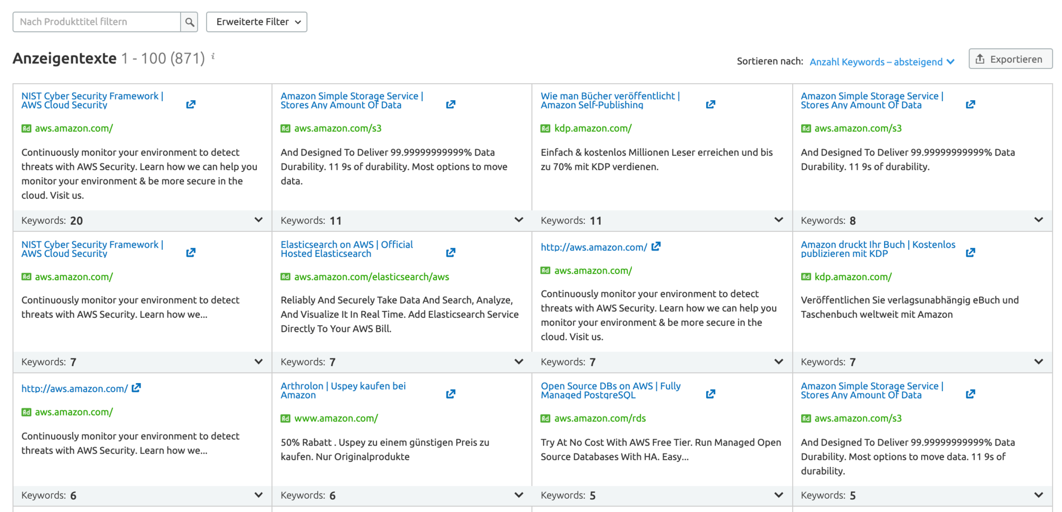This screenshot has width=1062, height=512.
Task: Click green URL www.amazon.com/
Action: [x=336, y=418]
